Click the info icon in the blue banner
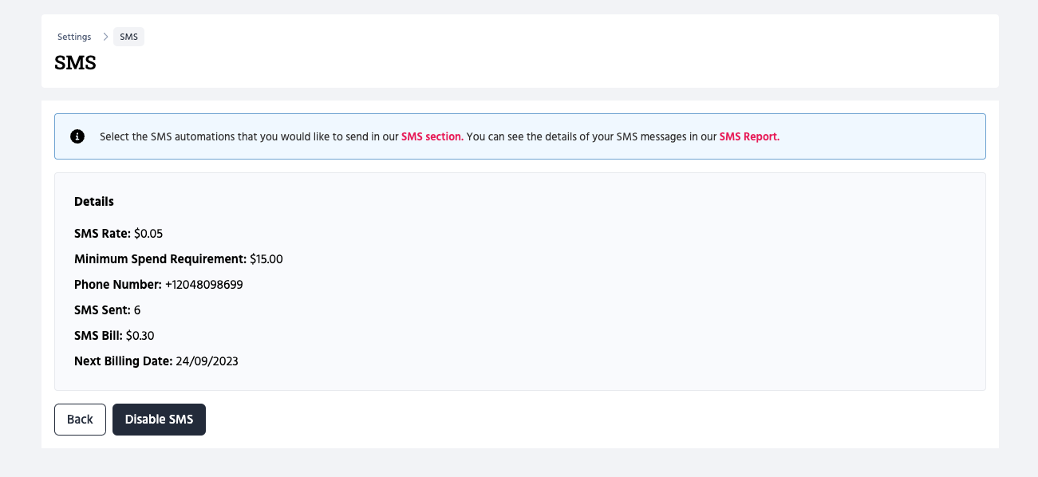Image resolution: width=1038 pixels, height=477 pixels. pos(77,136)
